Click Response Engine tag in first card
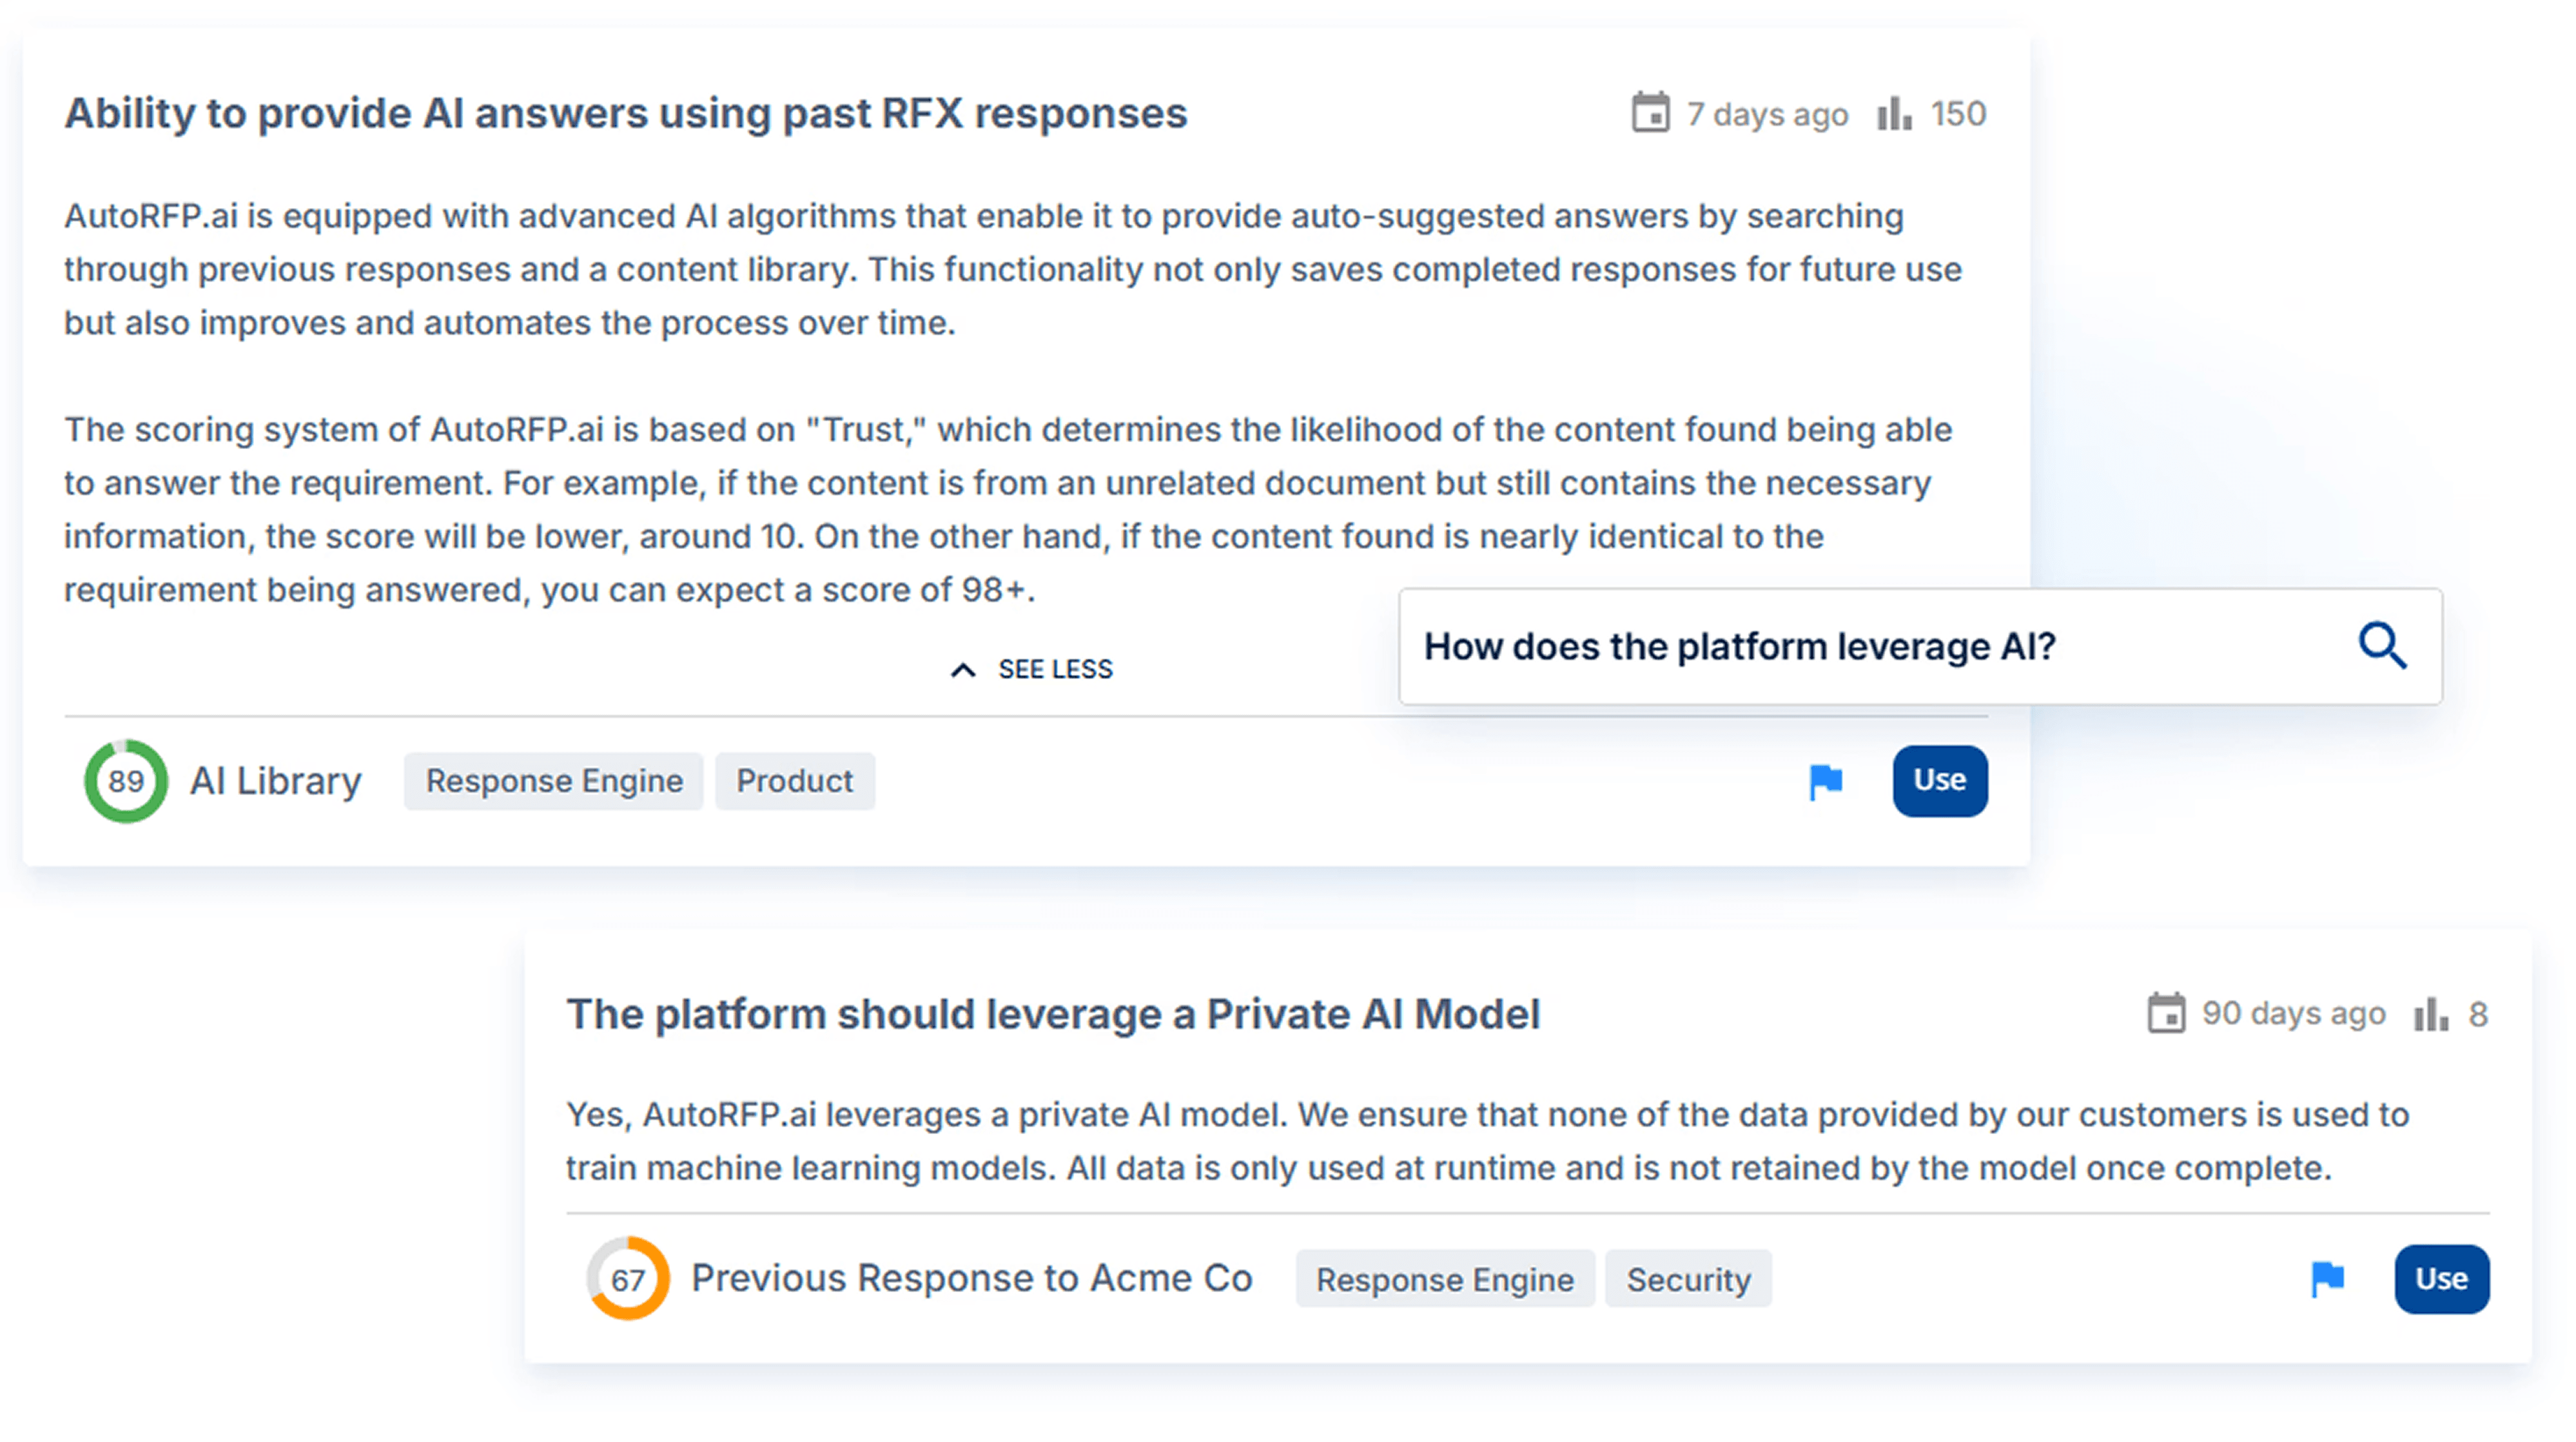The height and width of the screenshot is (1442, 2576). 554,780
